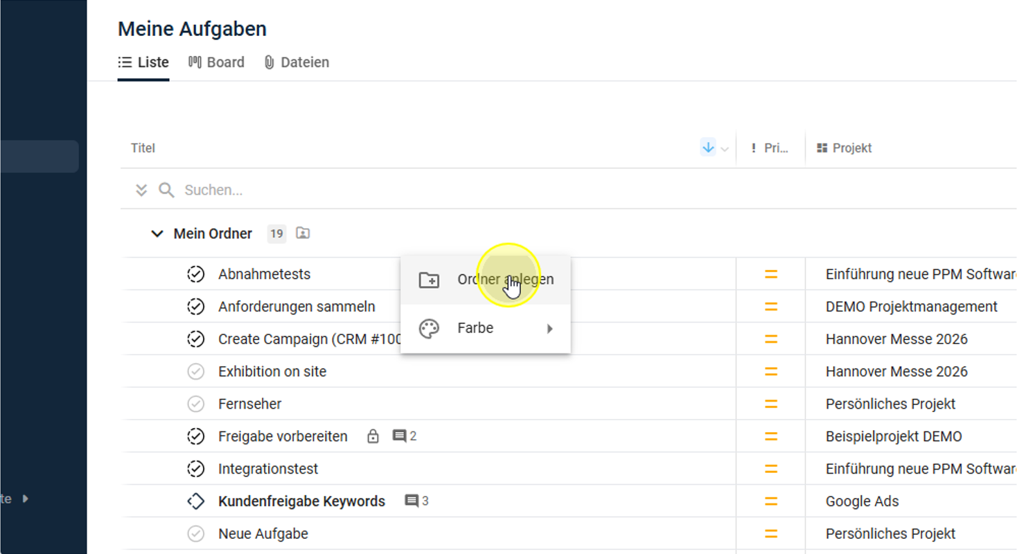Mark Exhibition on site as done
The image size is (1017, 554).
tap(196, 372)
